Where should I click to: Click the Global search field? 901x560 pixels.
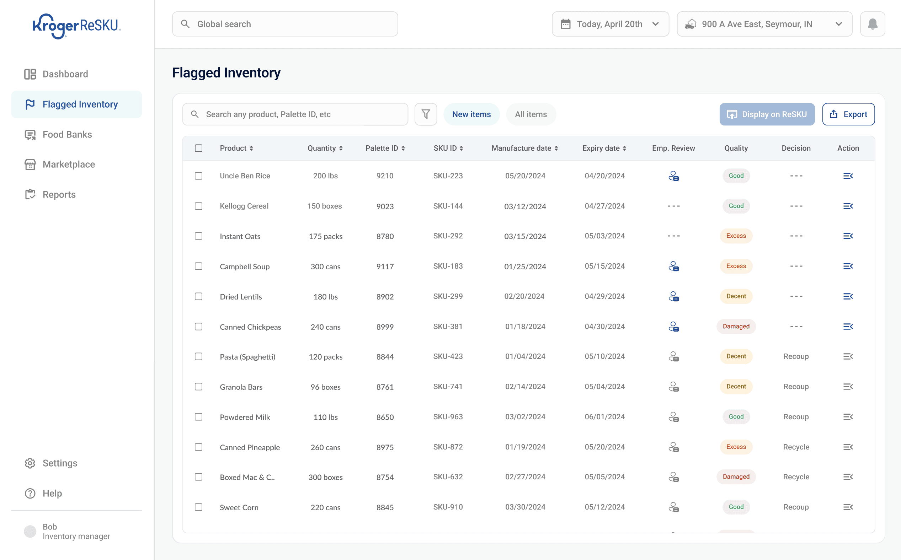point(285,24)
